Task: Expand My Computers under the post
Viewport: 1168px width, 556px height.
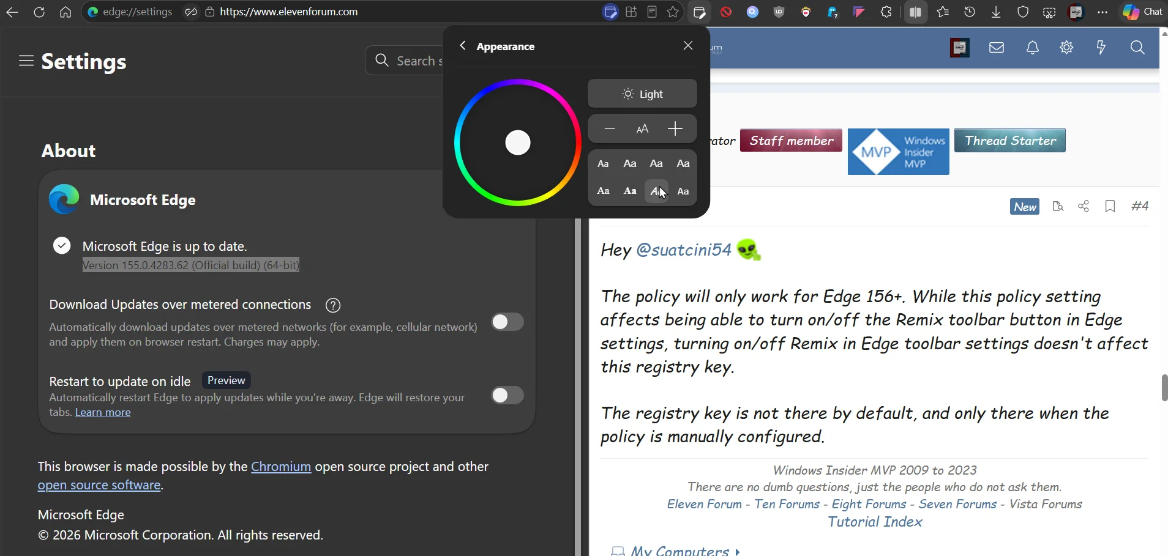Action: (x=676, y=551)
